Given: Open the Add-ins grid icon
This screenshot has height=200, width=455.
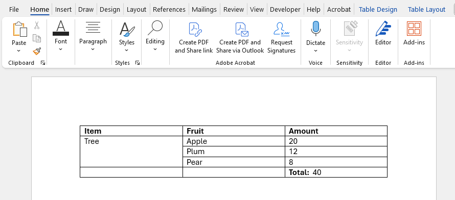Looking at the screenshot, I should 414,29.
